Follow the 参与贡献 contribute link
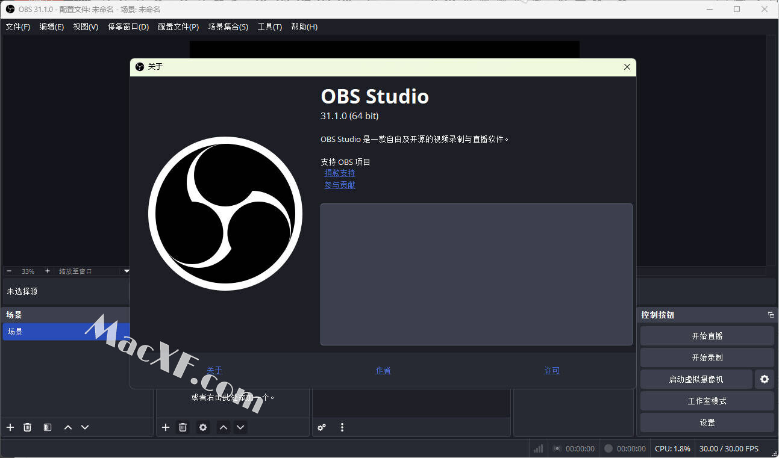Viewport: 779px width, 458px height. pos(340,185)
